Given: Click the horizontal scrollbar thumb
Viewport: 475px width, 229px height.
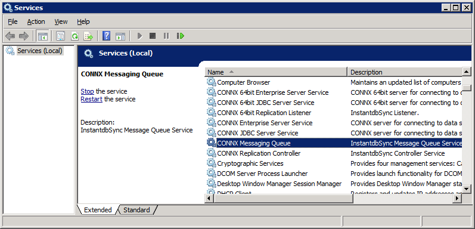Looking at the screenshot, I should pyautogui.click(x=283, y=198).
